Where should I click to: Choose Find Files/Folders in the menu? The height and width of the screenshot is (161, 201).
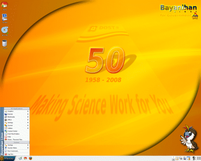17,134
